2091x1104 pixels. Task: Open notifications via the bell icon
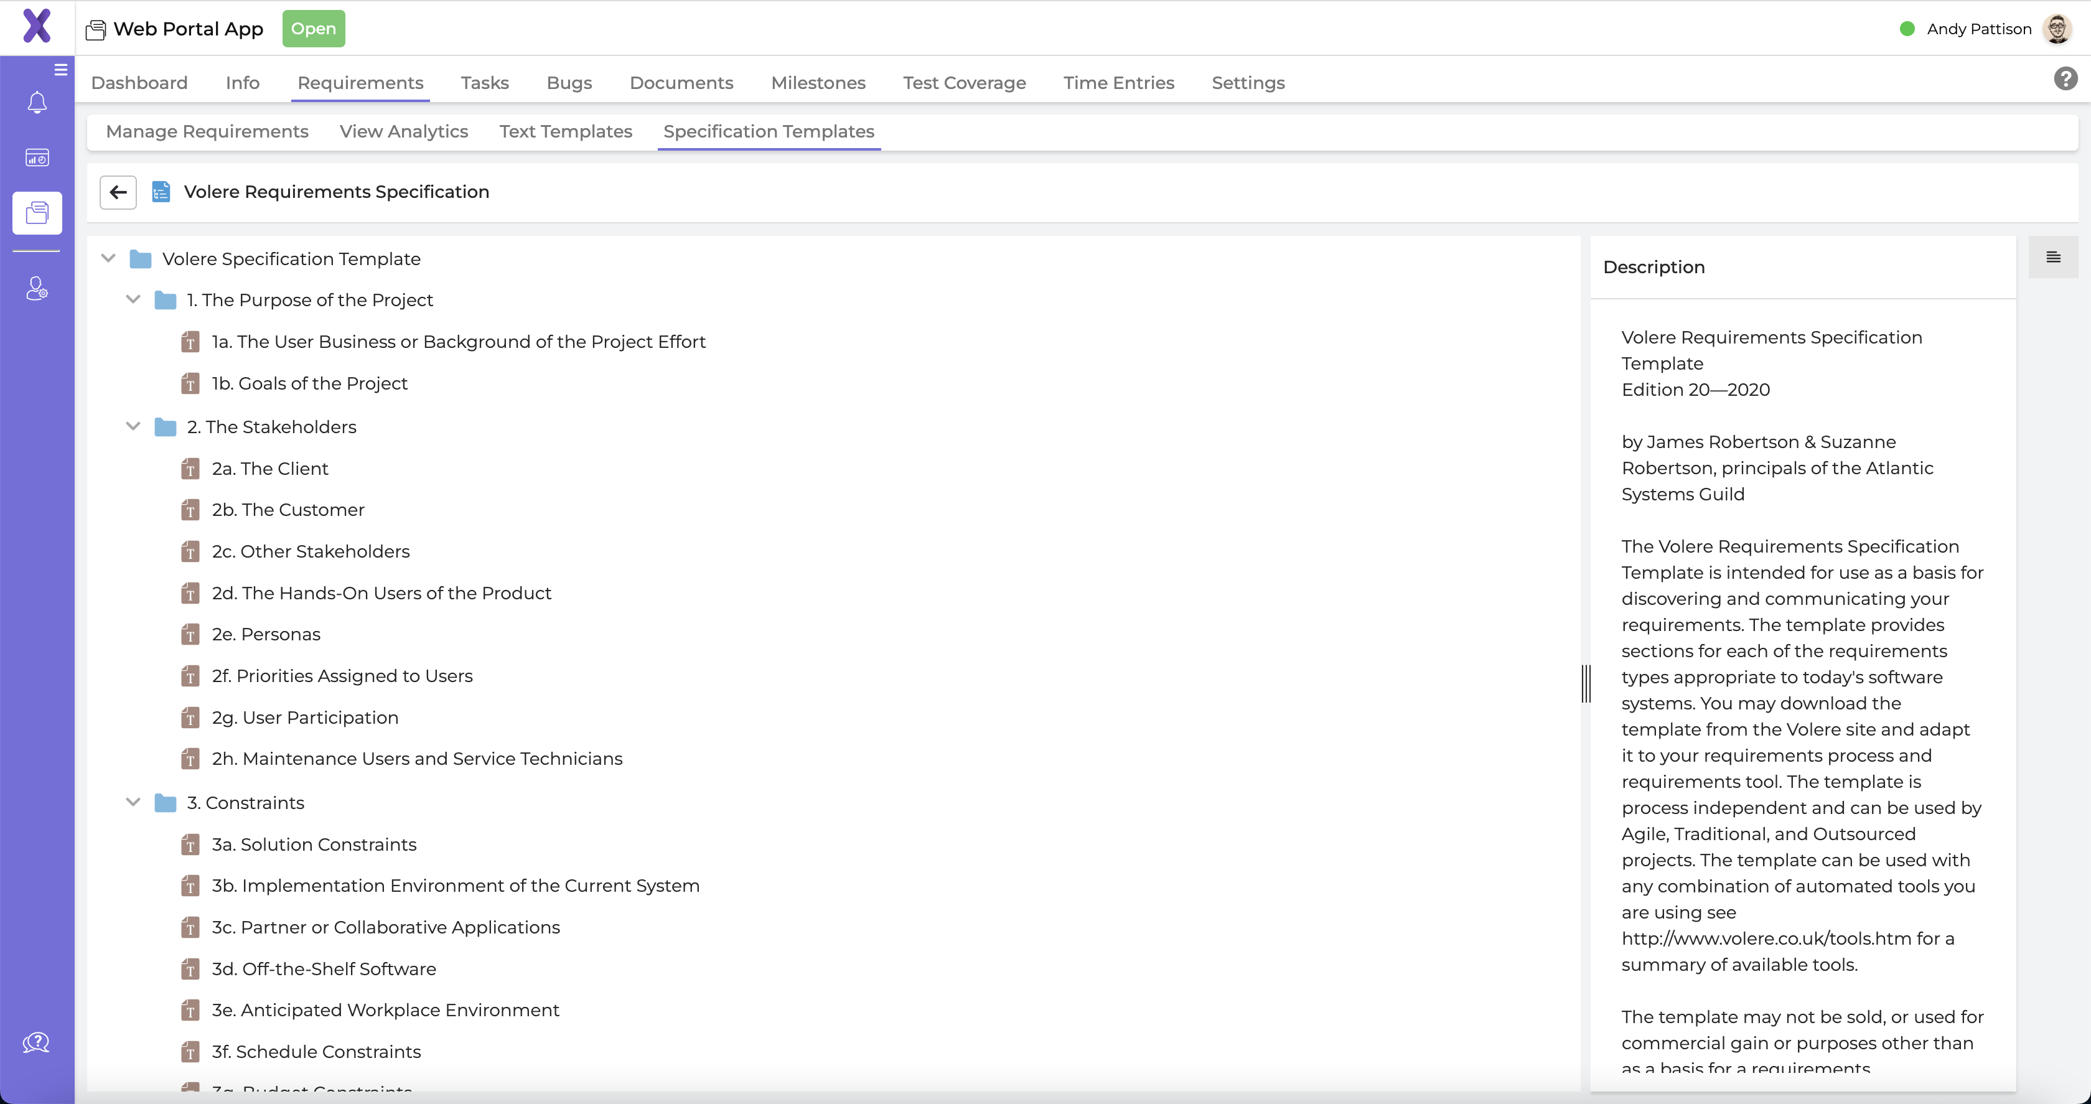pyautogui.click(x=37, y=102)
